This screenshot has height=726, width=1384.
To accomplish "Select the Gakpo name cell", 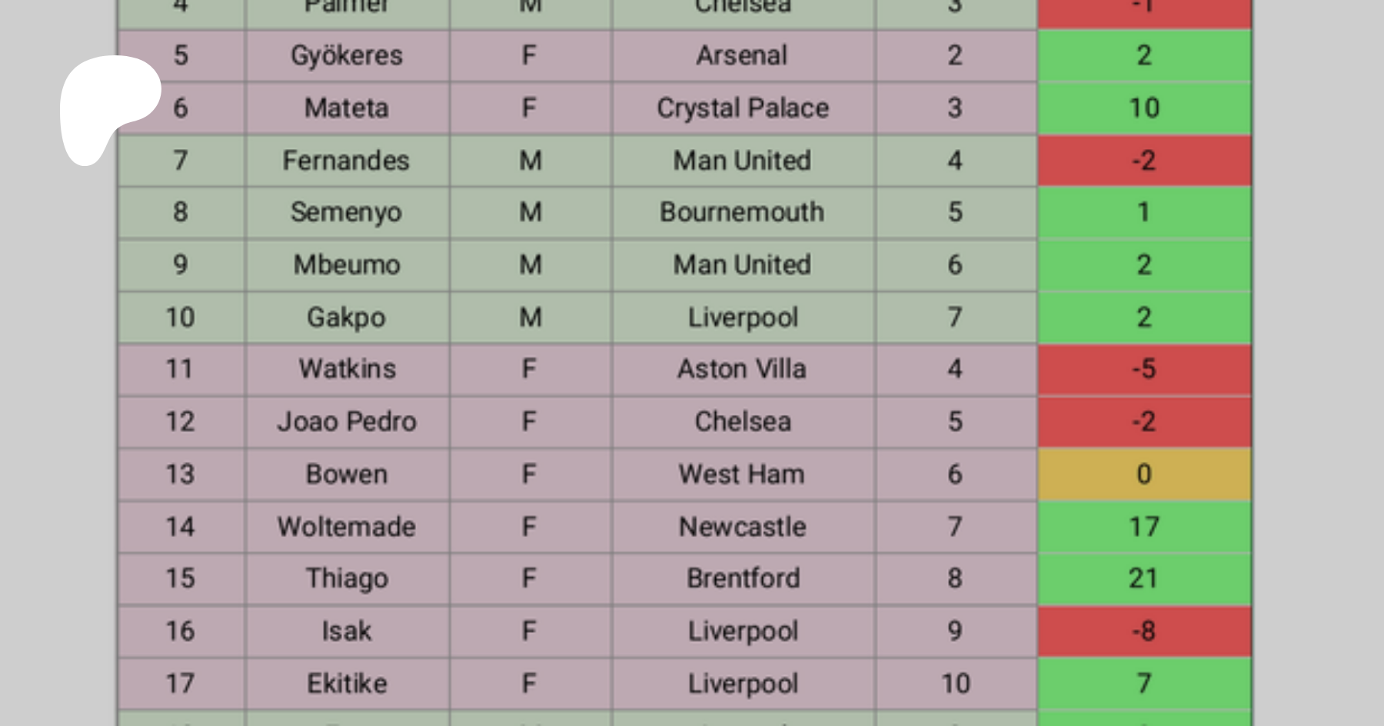I will click(x=347, y=317).
